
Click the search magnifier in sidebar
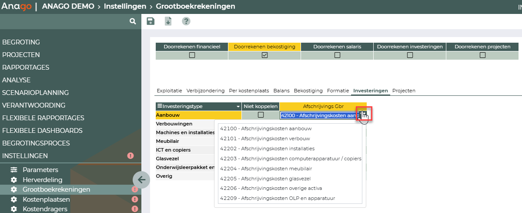click(x=133, y=21)
